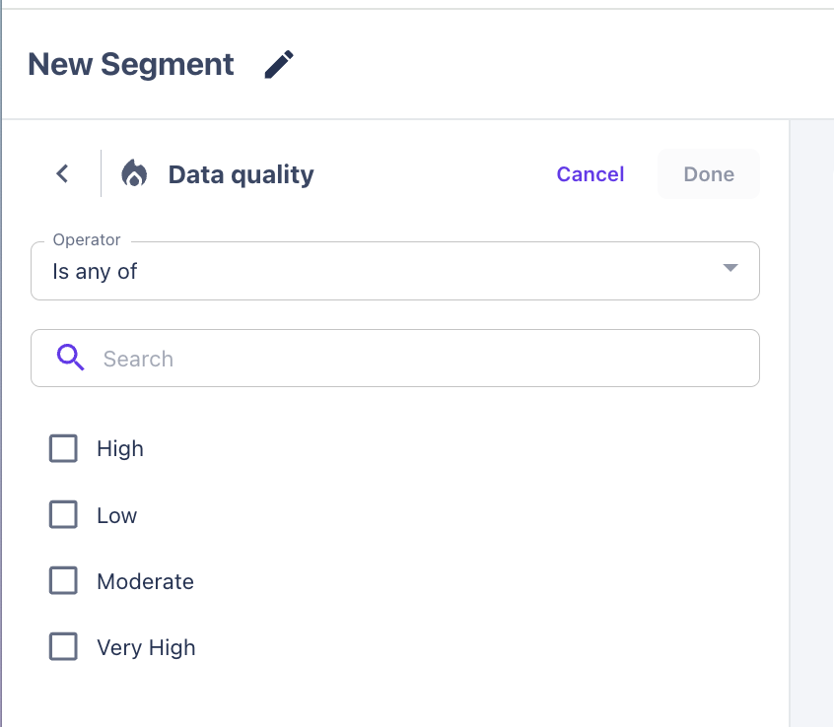Screen dimensions: 834x727
Task: Focus the Search input field
Action: click(414, 359)
